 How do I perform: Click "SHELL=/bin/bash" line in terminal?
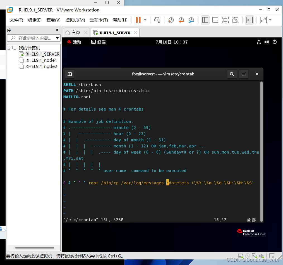82,85
